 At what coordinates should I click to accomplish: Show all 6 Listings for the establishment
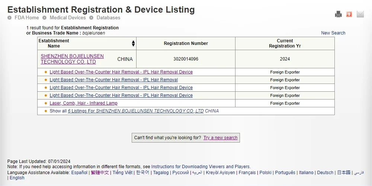[135, 111]
